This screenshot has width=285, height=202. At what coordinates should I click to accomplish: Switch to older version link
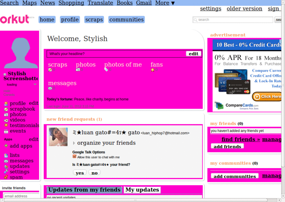pos(244,9)
